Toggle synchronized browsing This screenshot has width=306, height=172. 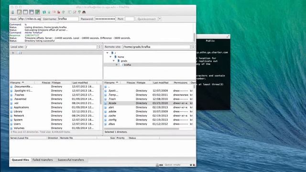pyautogui.click(x=79, y=12)
